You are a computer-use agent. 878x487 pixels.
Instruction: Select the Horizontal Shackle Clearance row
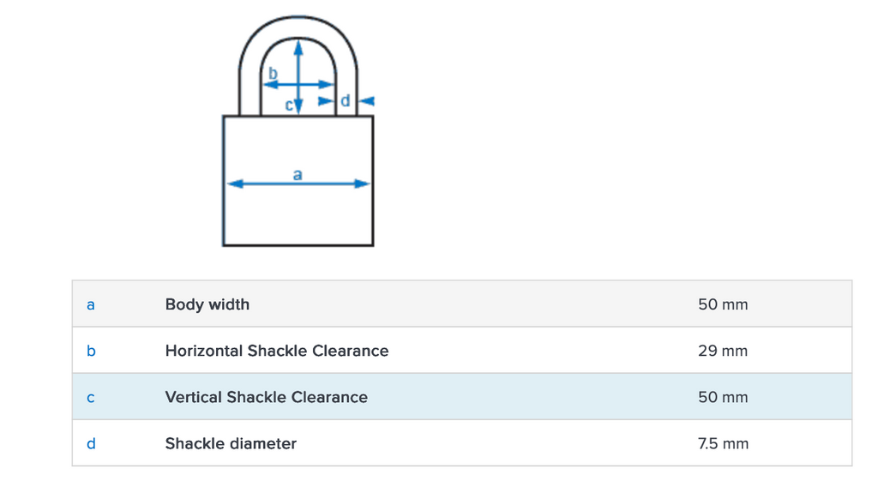pos(461,351)
